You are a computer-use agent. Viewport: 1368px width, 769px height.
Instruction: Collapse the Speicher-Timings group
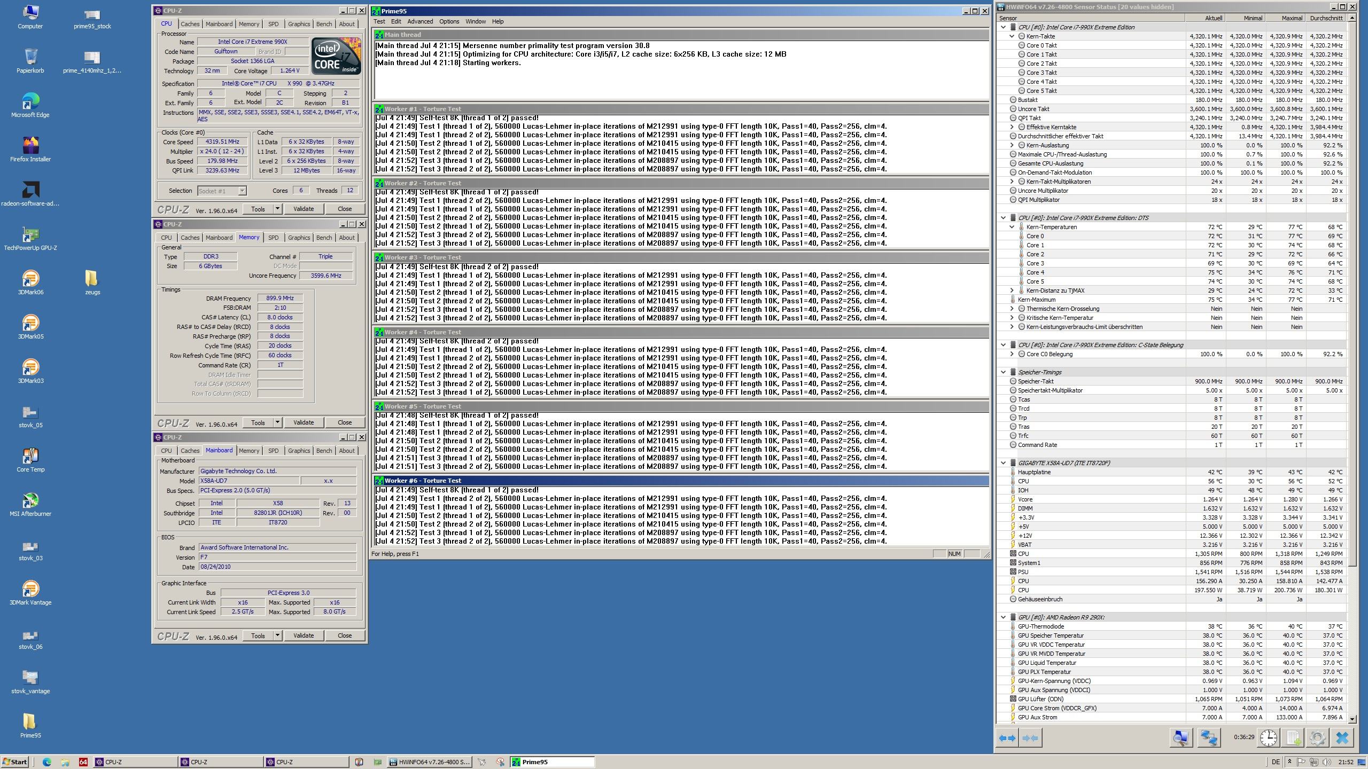pyautogui.click(x=1003, y=372)
